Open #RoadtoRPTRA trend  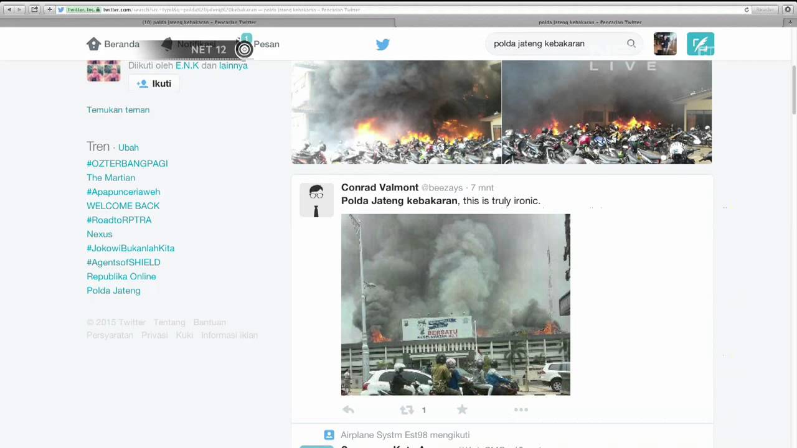pos(119,220)
